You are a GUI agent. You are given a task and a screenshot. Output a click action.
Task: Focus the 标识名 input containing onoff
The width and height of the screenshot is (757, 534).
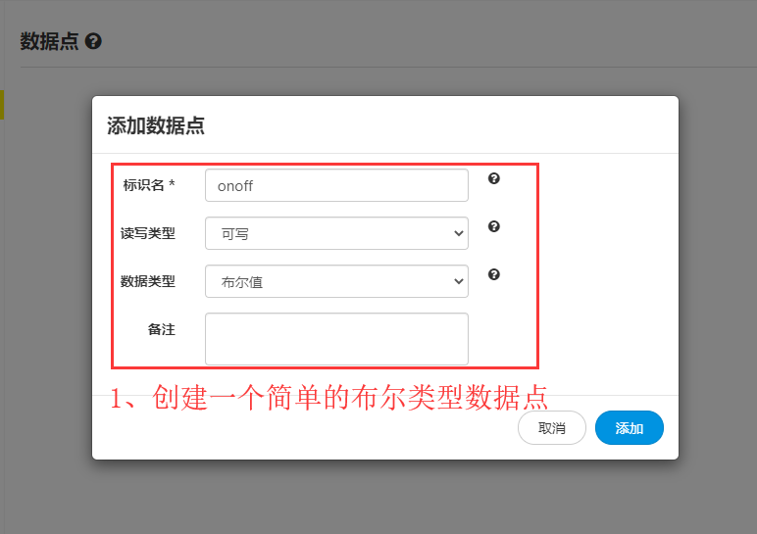pos(336,185)
